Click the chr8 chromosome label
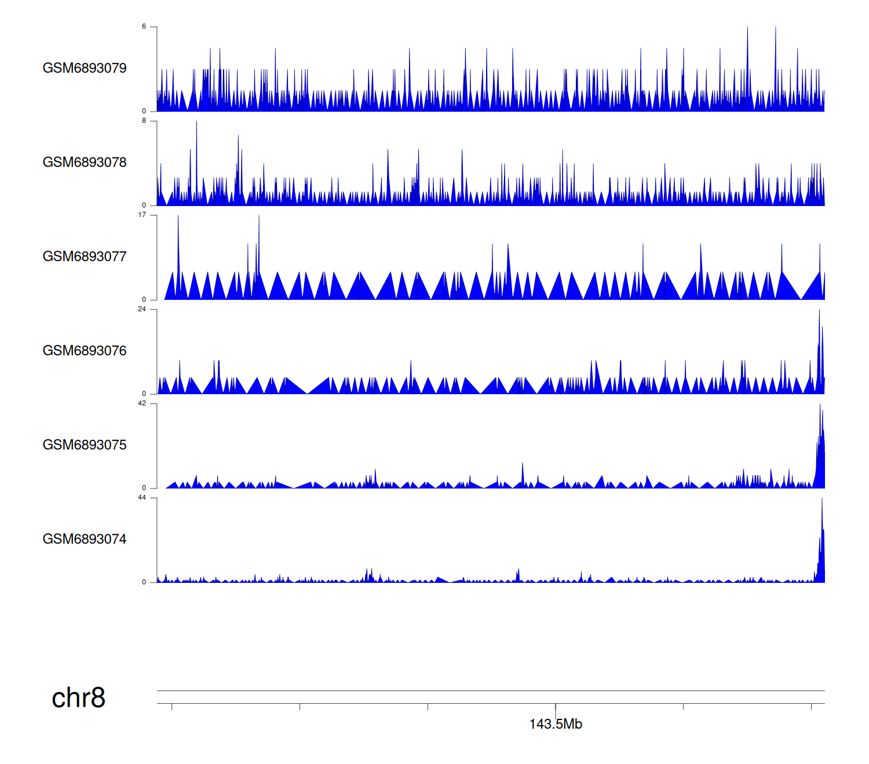Viewport: 869px width, 764px height. tap(78, 698)
